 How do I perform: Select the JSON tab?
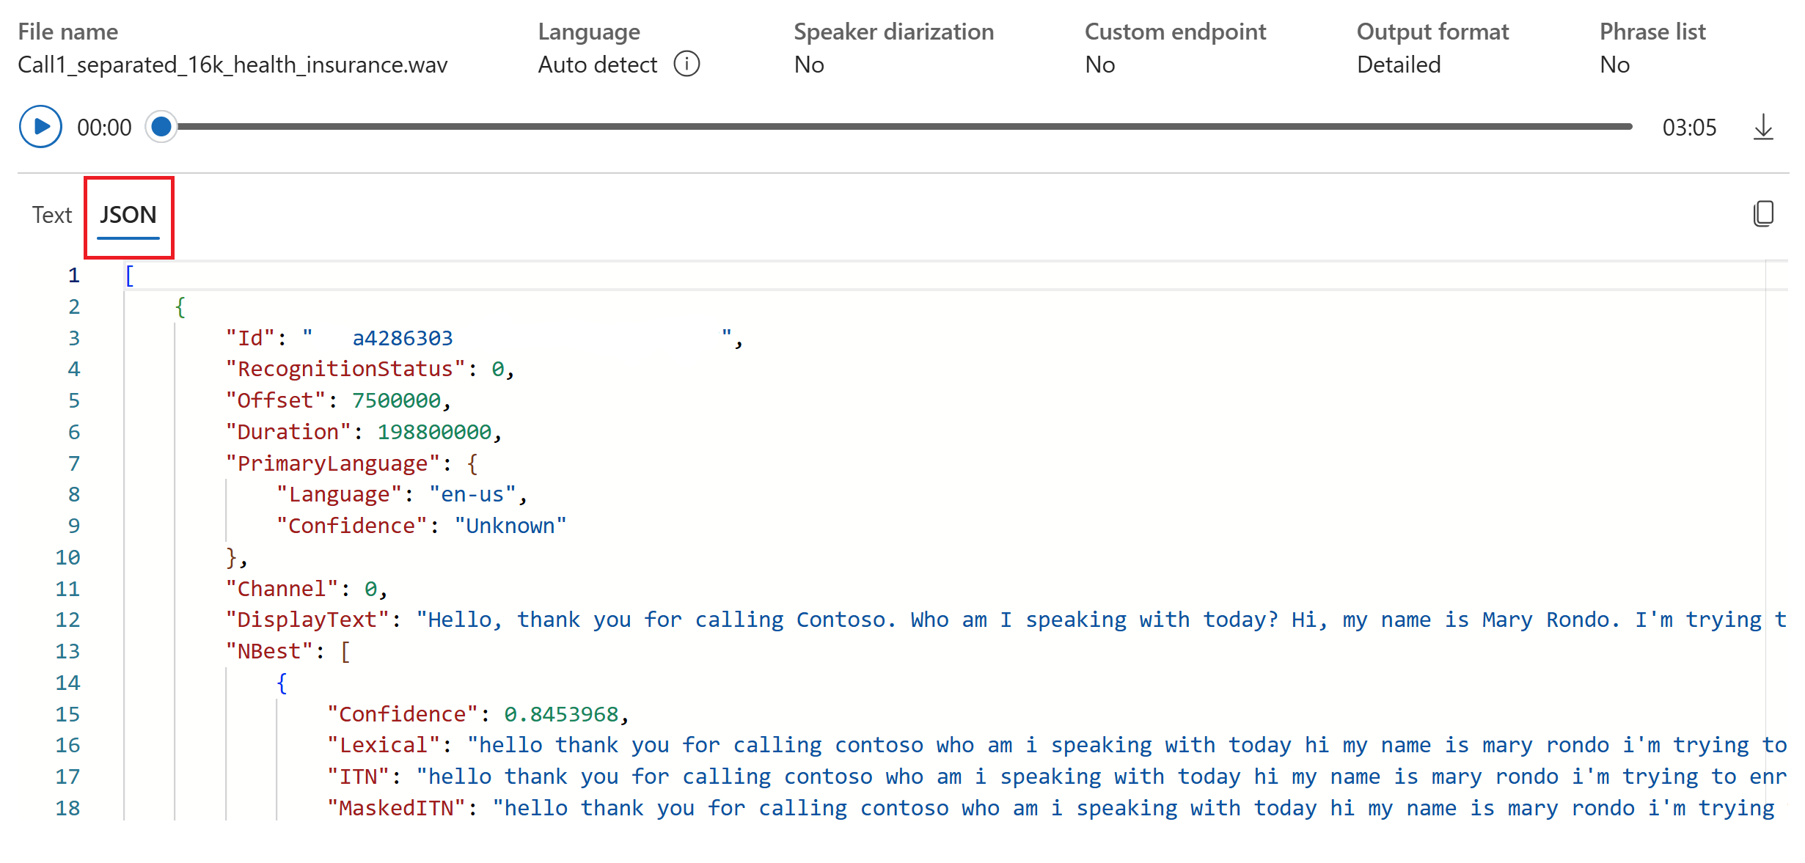pyautogui.click(x=128, y=214)
